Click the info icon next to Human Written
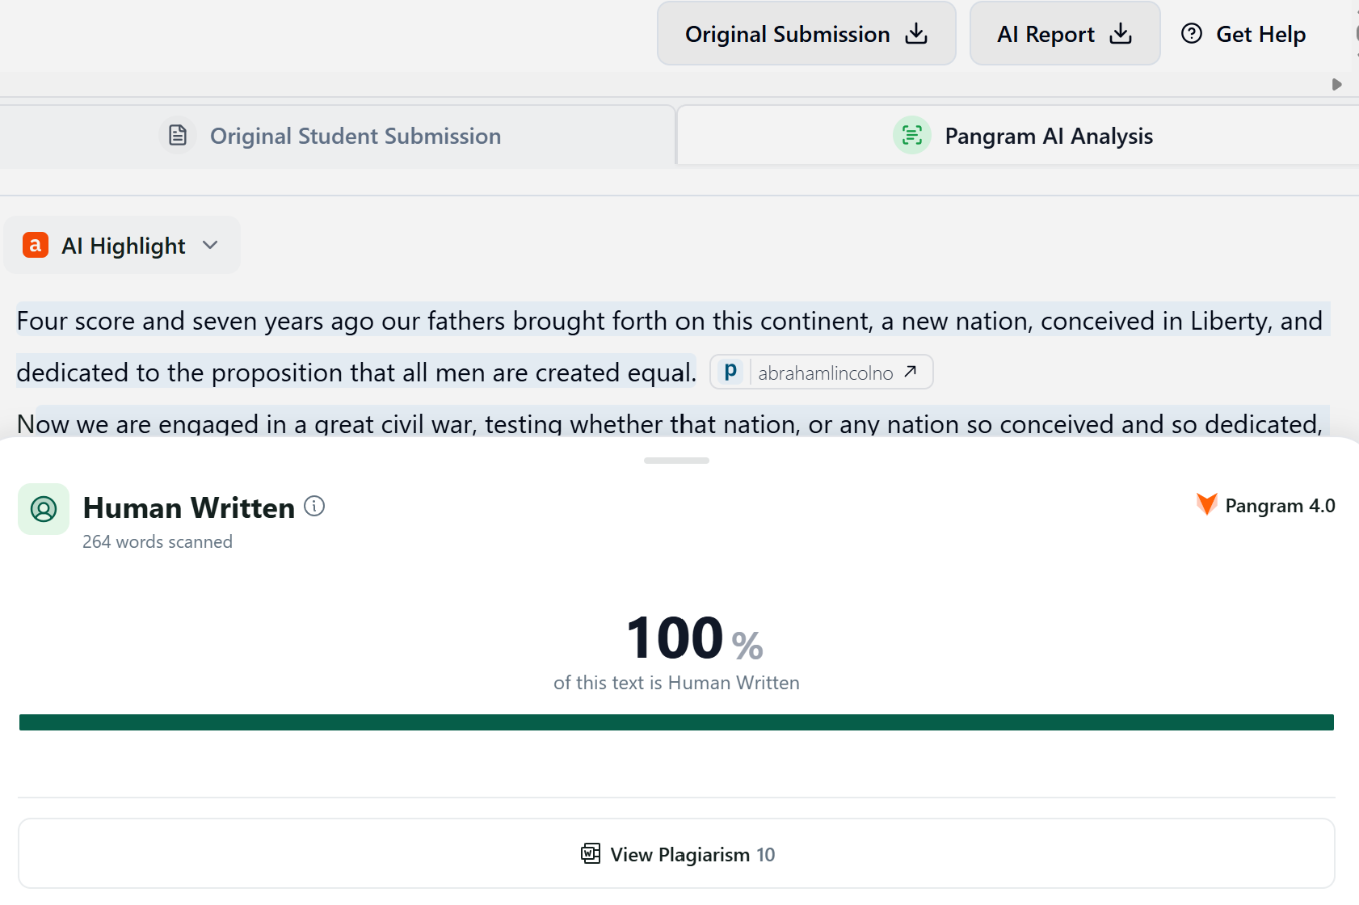Image resolution: width=1359 pixels, height=905 pixels. pos(314,506)
